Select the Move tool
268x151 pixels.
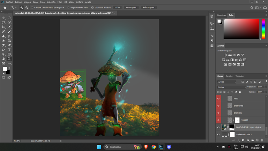[3, 18]
